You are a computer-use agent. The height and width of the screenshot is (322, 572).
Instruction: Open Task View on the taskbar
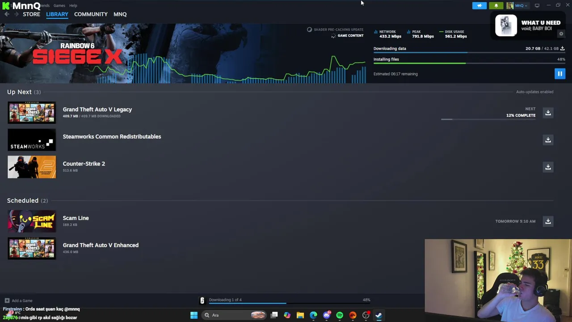coord(274,315)
